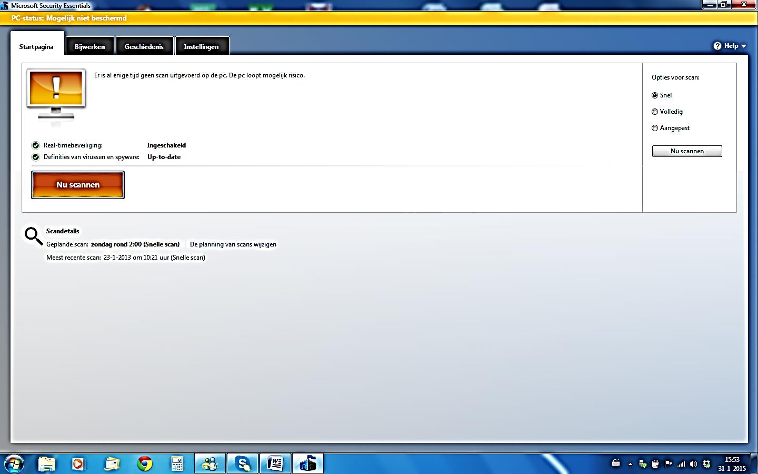Click the Opties voor scan label
Screen dimensions: 758x474
pyautogui.click(x=675, y=77)
